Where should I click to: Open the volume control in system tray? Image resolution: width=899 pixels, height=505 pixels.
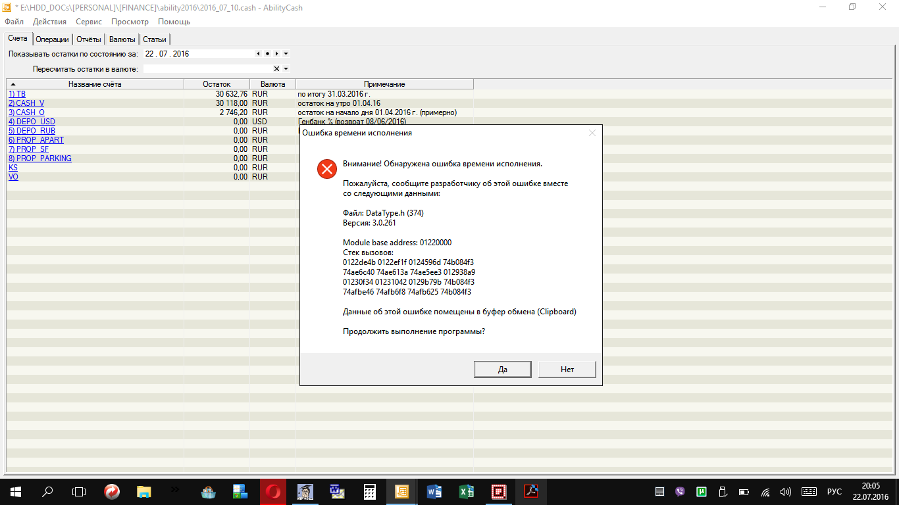coord(785,492)
